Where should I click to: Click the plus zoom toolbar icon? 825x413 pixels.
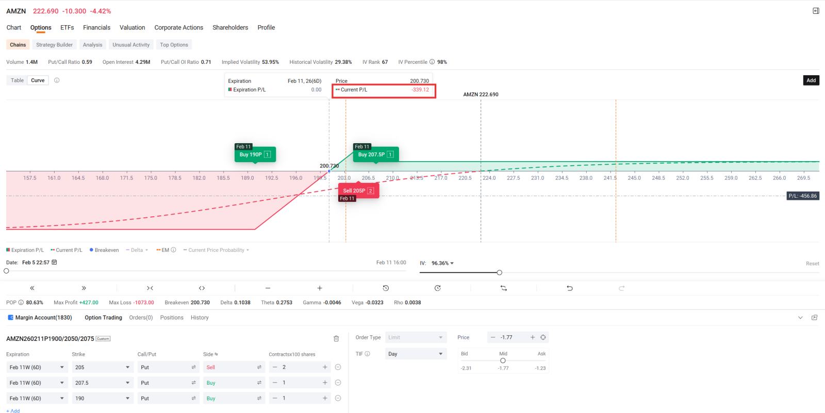320,288
